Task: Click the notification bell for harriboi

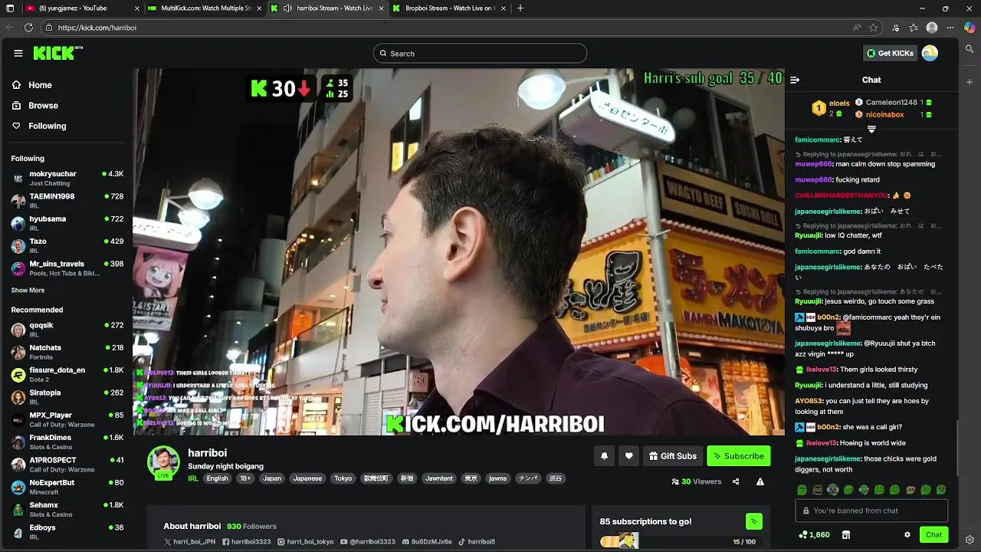Action: click(604, 456)
